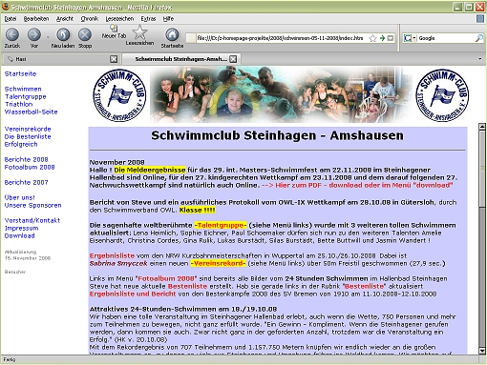
Task: Open the Talentgruppe sidebar link
Action: (26, 96)
